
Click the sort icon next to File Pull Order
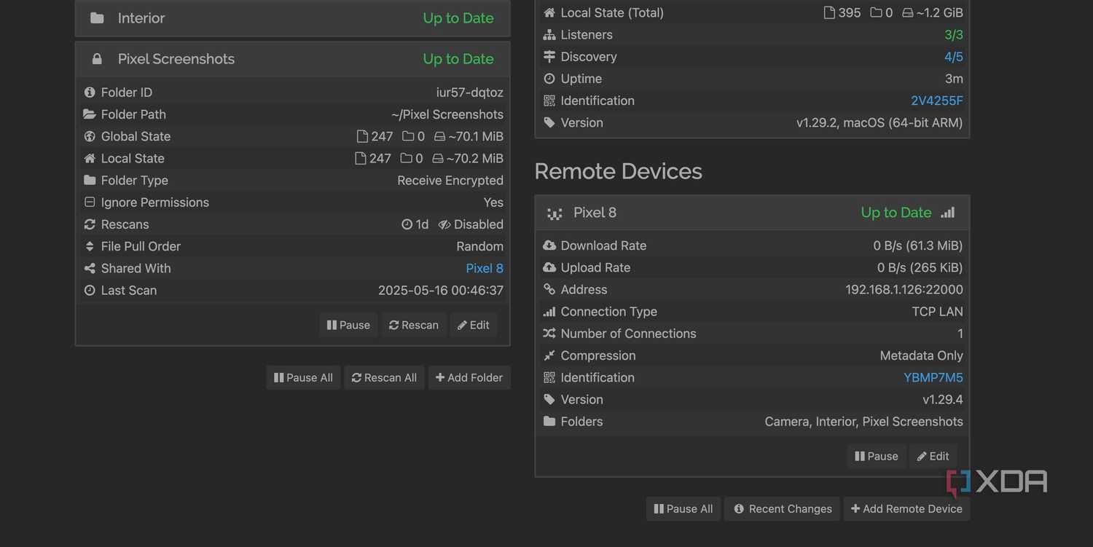(90, 246)
